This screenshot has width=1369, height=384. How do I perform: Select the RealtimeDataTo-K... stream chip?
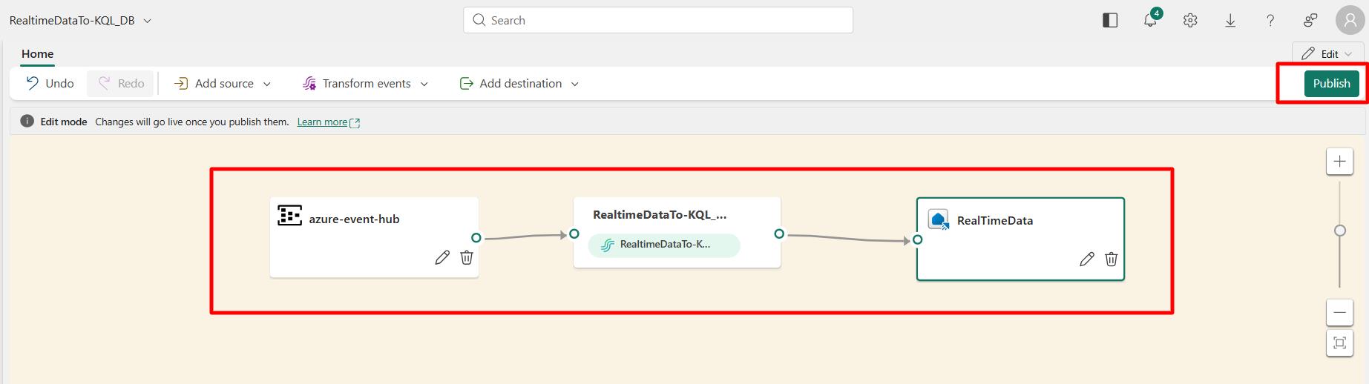pyautogui.click(x=664, y=245)
